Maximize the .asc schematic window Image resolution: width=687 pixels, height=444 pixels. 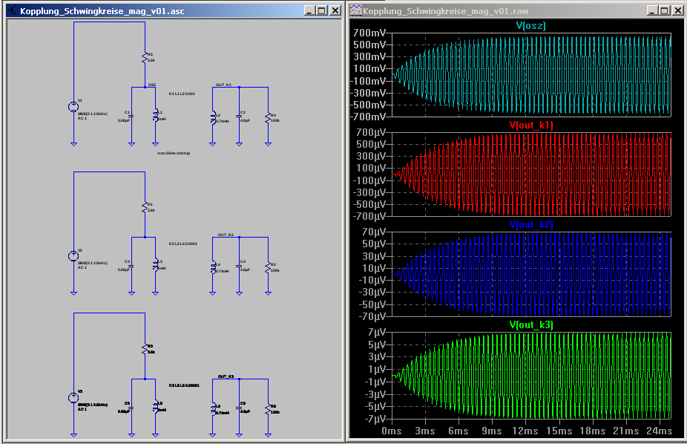pyautogui.click(x=322, y=10)
